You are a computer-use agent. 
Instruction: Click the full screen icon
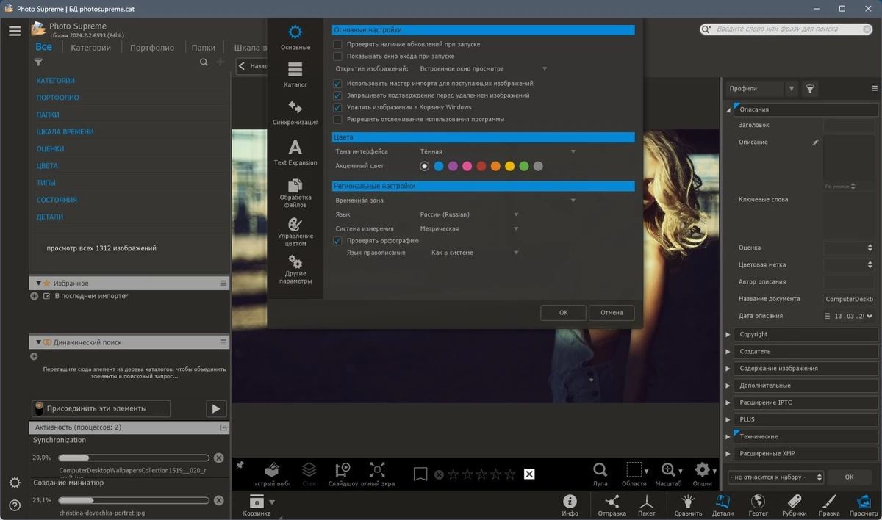tap(377, 474)
